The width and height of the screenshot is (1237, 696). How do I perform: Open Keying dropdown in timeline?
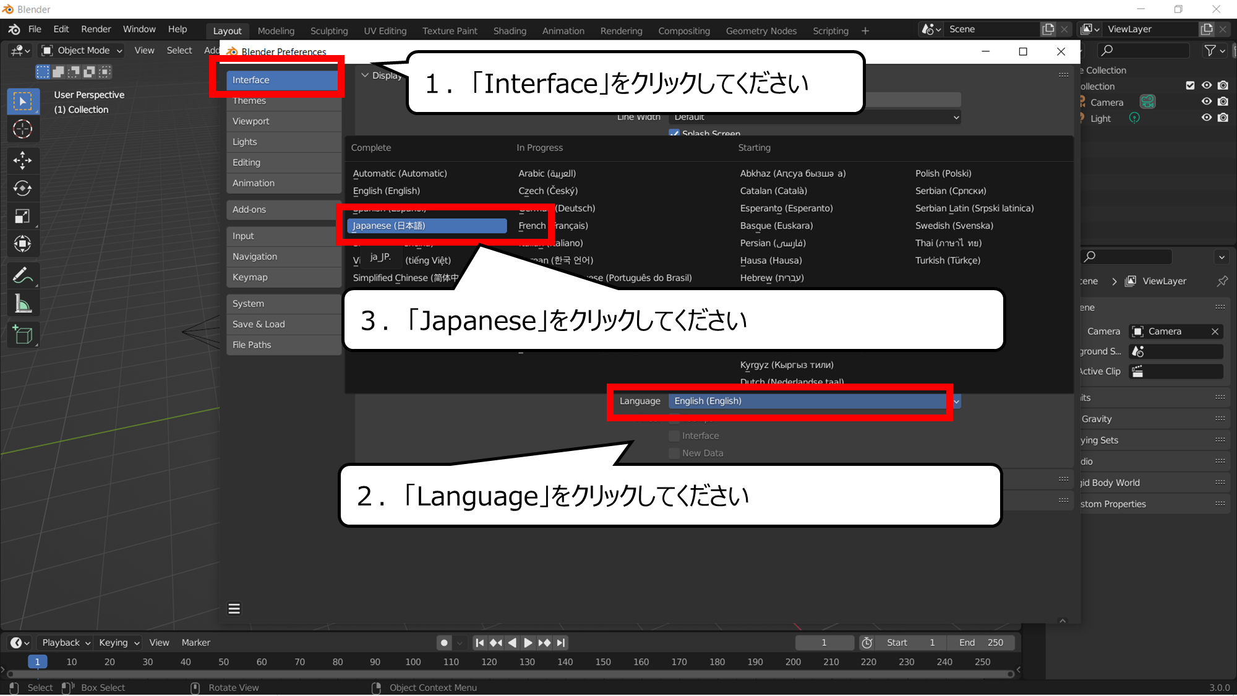pos(119,643)
